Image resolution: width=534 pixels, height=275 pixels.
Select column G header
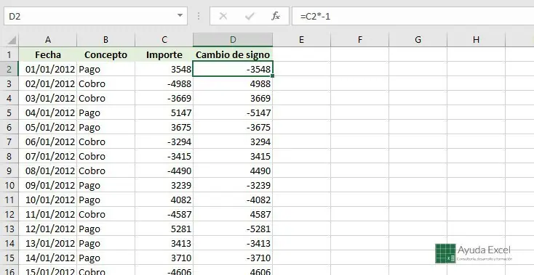[418, 40]
